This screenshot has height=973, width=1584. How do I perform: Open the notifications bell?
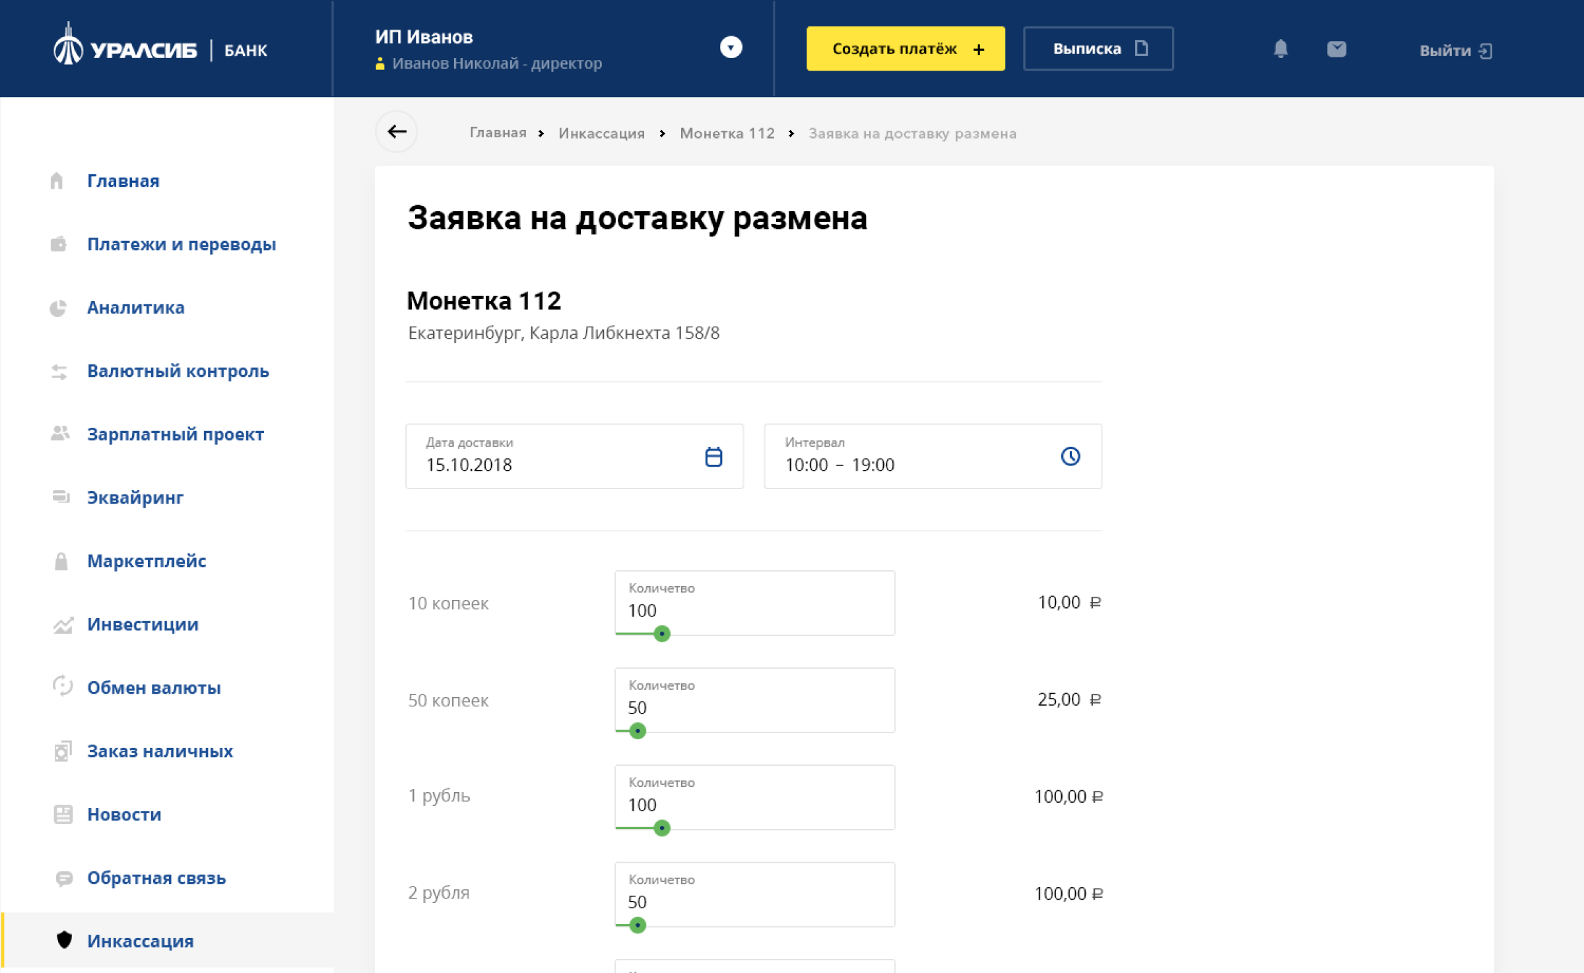(x=1280, y=49)
